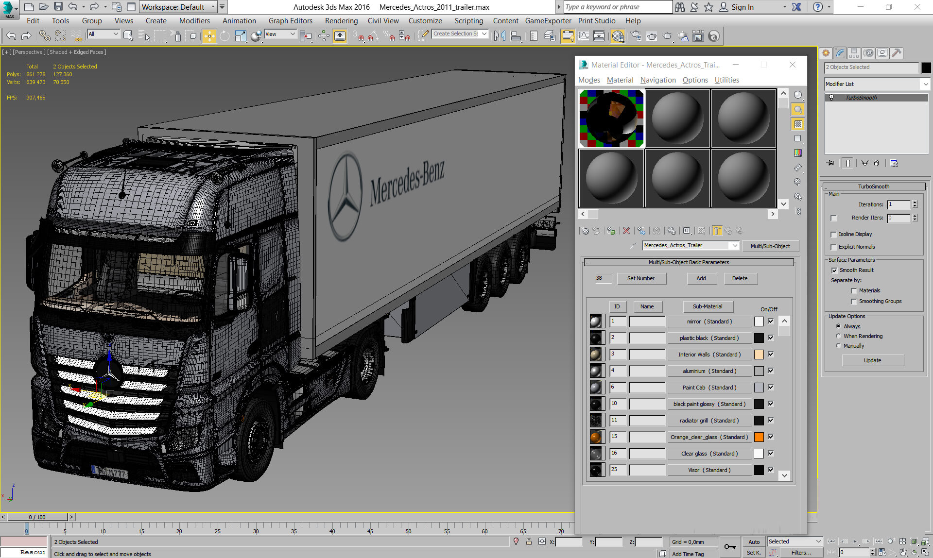Click the Delete sub-material button
Viewport: 933px width, 558px height.
[x=740, y=278]
